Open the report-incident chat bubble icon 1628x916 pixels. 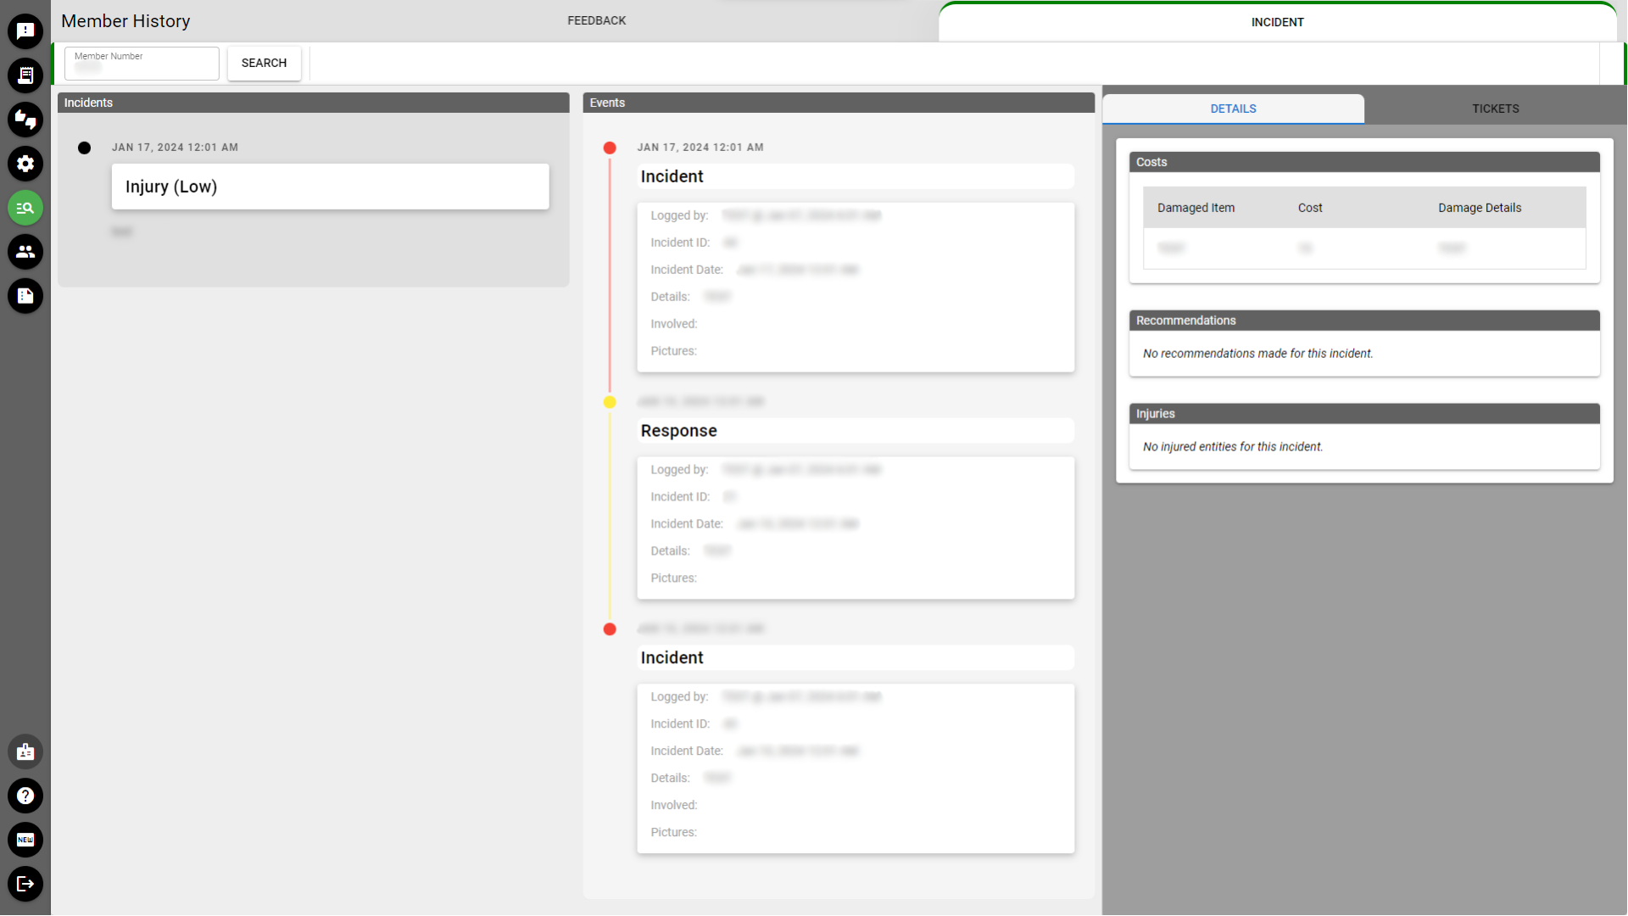pyautogui.click(x=25, y=31)
